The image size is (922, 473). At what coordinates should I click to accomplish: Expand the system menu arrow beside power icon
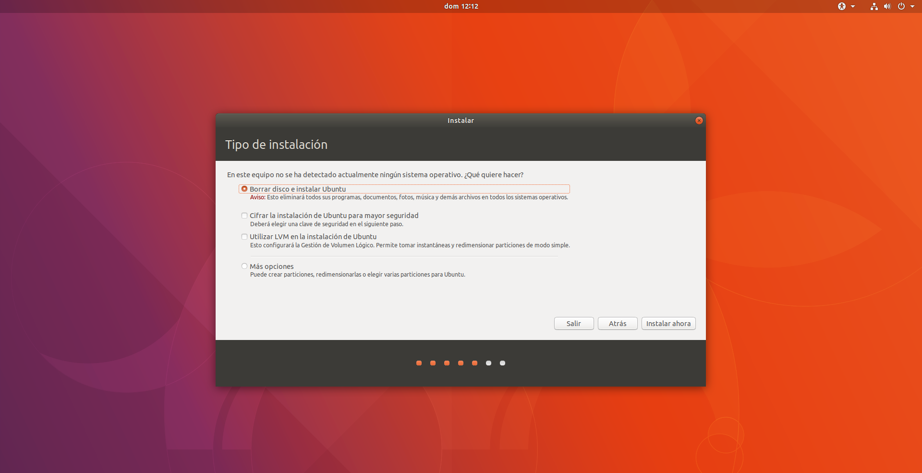coord(912,6)
